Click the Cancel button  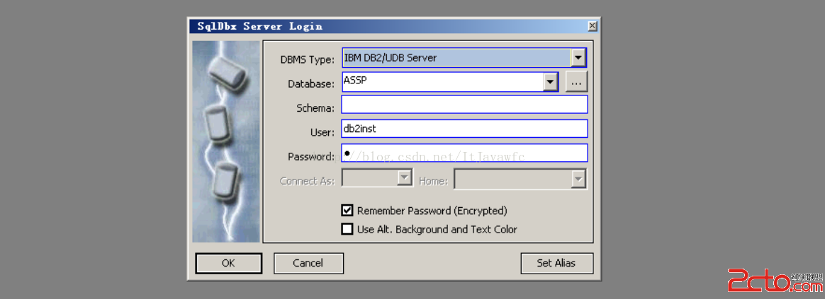point(308,264)
